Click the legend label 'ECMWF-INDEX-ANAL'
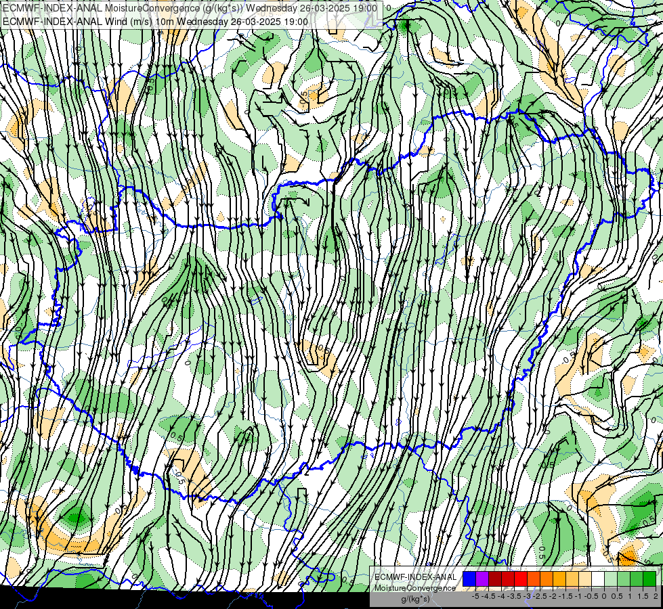 (x=415, y=577)
